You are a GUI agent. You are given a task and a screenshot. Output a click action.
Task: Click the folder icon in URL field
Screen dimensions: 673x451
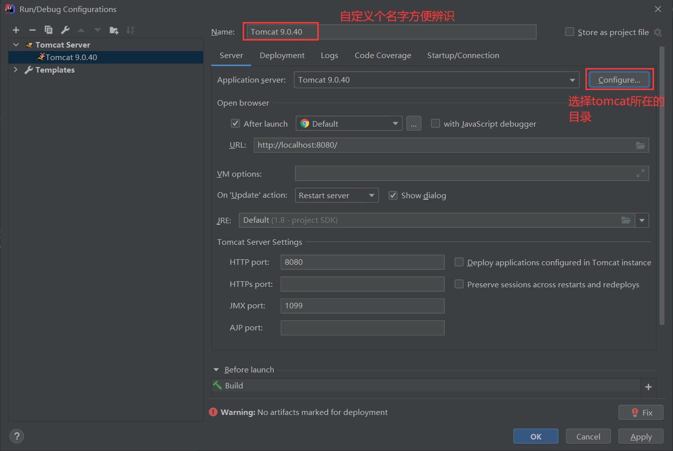[x=640, y=145]
